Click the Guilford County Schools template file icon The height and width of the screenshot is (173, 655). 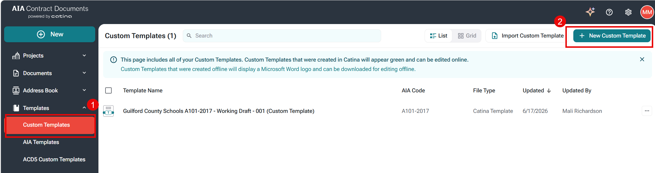tap(108, 111)
